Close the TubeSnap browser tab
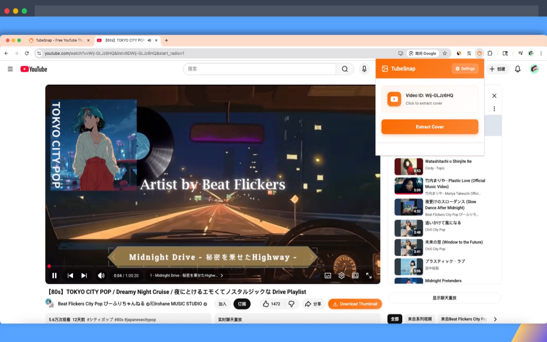The height and width of the screenshot is (342, 547). pyautogui.click(x=88, y=40)
